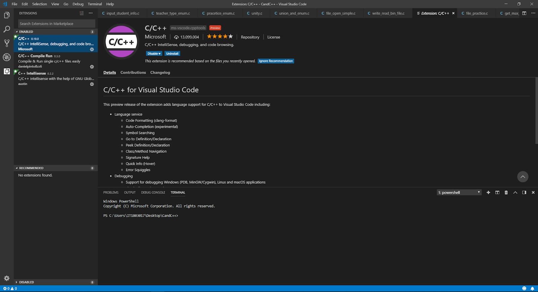This screenshot has width=538, height=292.
Task: Focus the Search Extensions in Marketplace field
Action: coord(56,24)
